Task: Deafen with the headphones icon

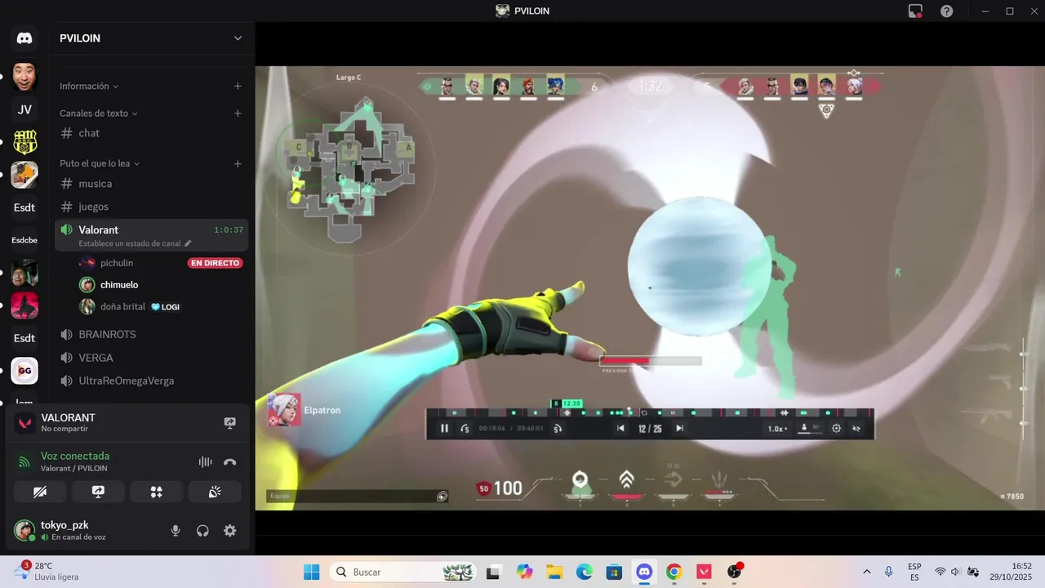Action: [x=202, y=531]
